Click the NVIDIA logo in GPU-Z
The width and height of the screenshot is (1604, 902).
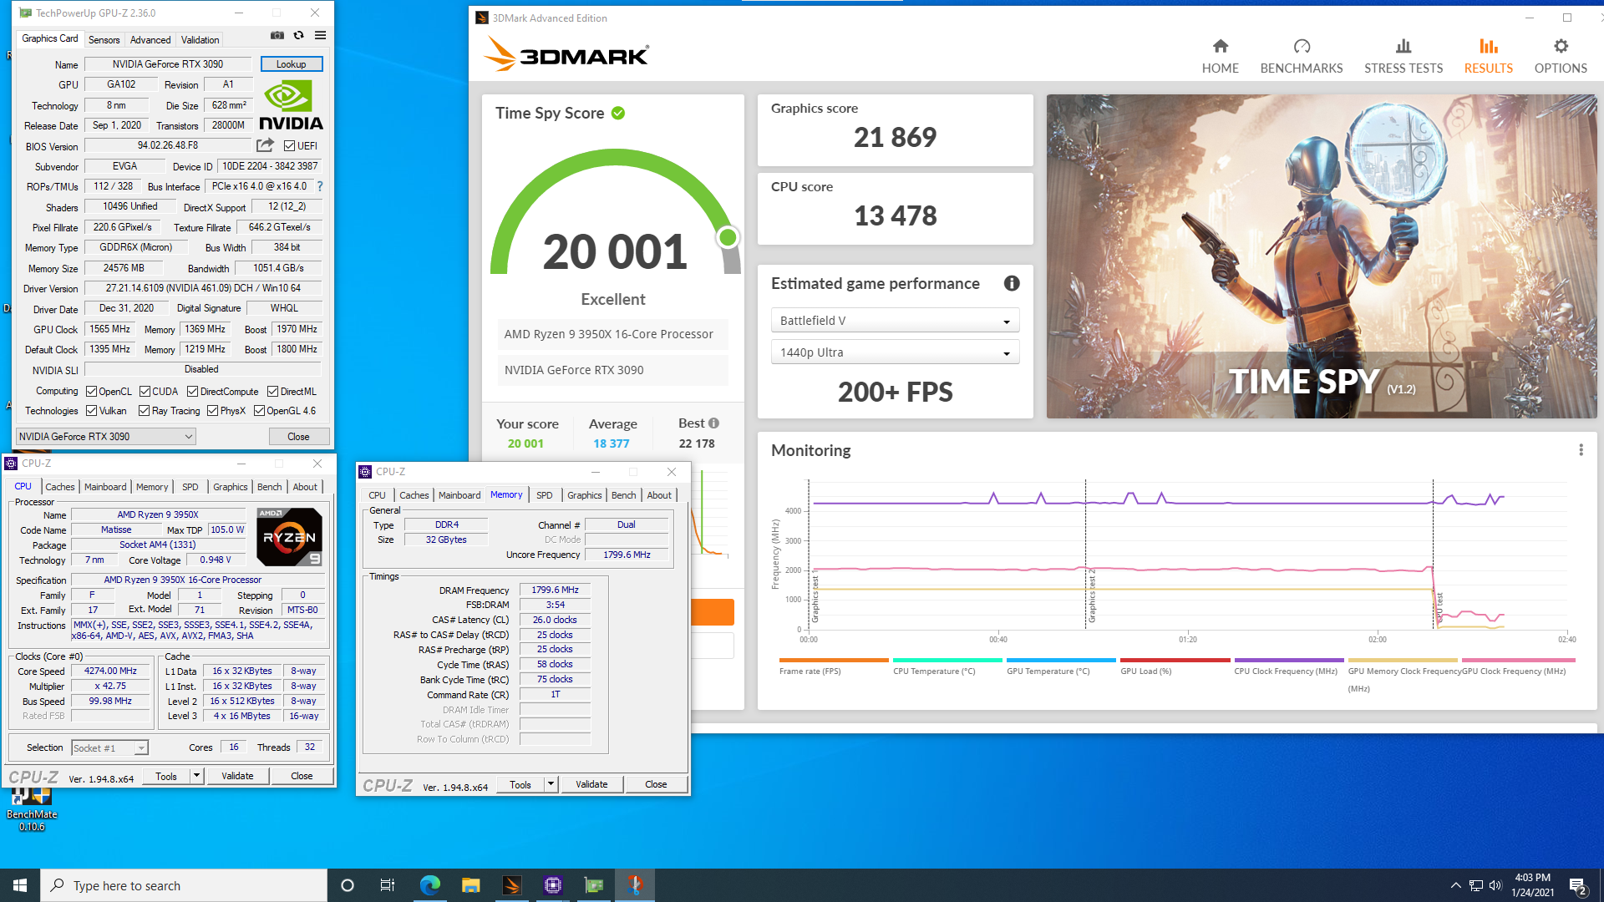click(291, 105)
